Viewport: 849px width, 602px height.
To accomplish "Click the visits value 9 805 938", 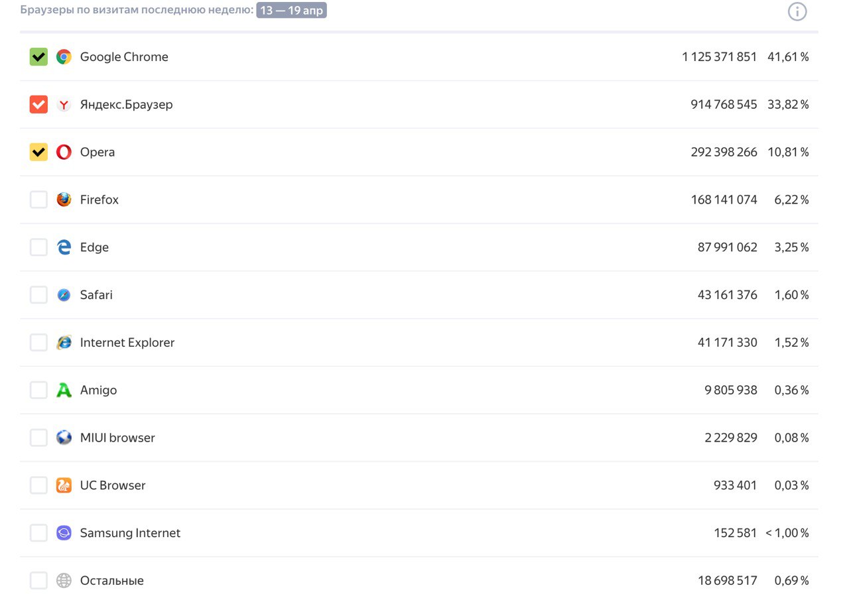I will coord(731,391).
